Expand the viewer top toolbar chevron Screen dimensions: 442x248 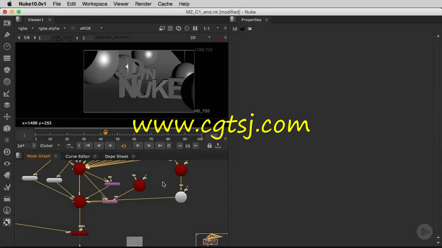coord(225,29)
